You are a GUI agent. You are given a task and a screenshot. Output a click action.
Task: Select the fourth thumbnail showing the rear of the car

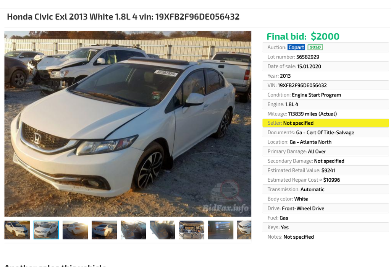(104, 230)
